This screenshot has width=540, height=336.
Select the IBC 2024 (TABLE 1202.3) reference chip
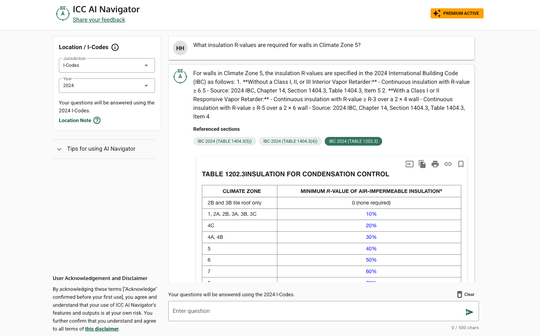click(353, 141)
